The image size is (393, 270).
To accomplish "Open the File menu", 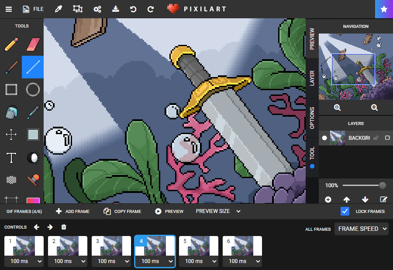I will coord(33,9).
